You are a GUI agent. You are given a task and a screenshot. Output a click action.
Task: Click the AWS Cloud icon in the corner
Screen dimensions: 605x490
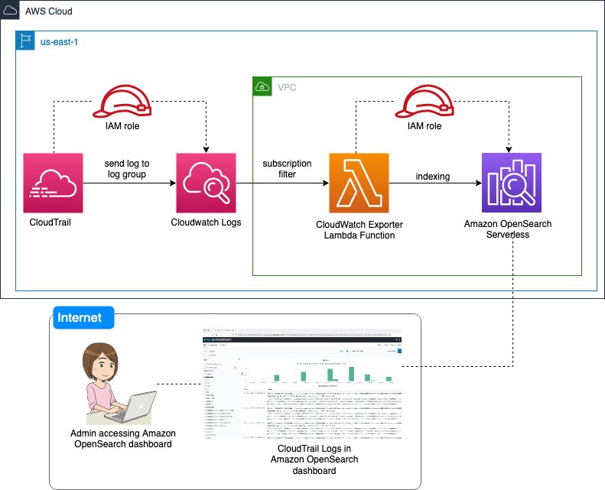[x=10, y=10]
